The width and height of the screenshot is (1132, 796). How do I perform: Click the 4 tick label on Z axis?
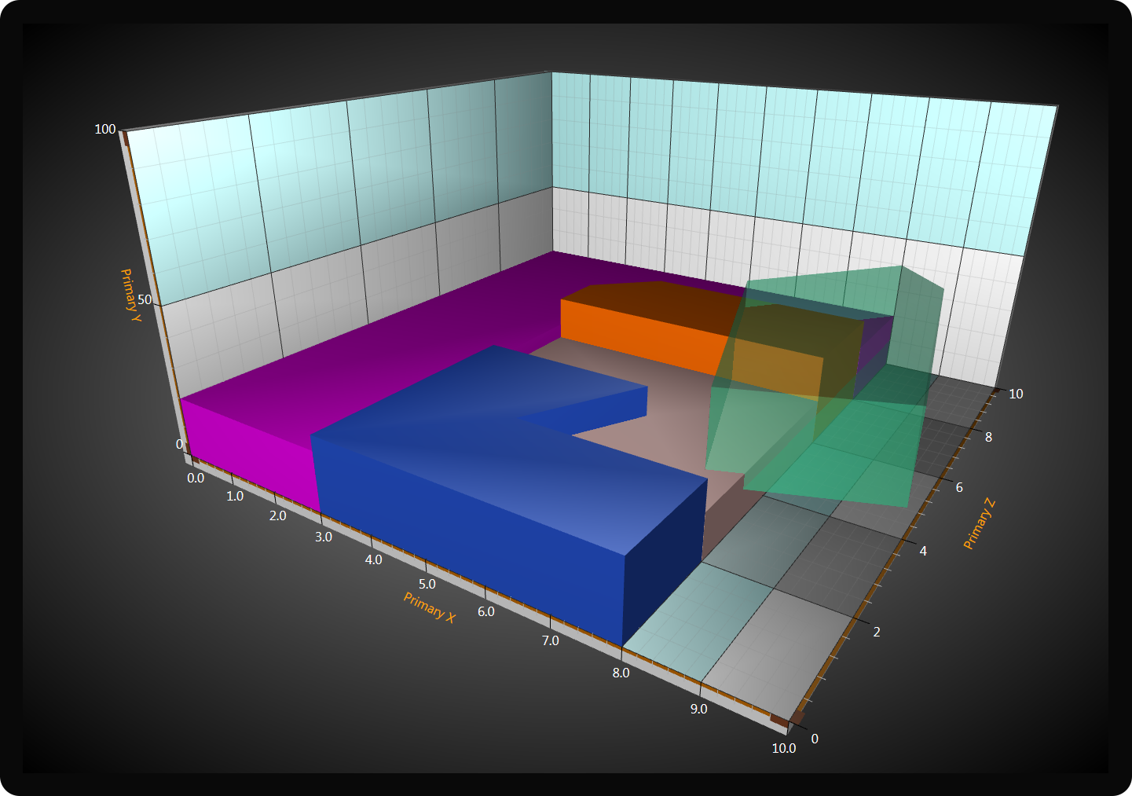point(923,551)
